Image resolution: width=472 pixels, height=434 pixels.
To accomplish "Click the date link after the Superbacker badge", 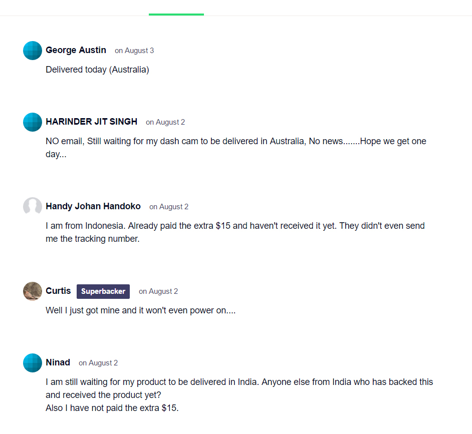I will (158, 291).
